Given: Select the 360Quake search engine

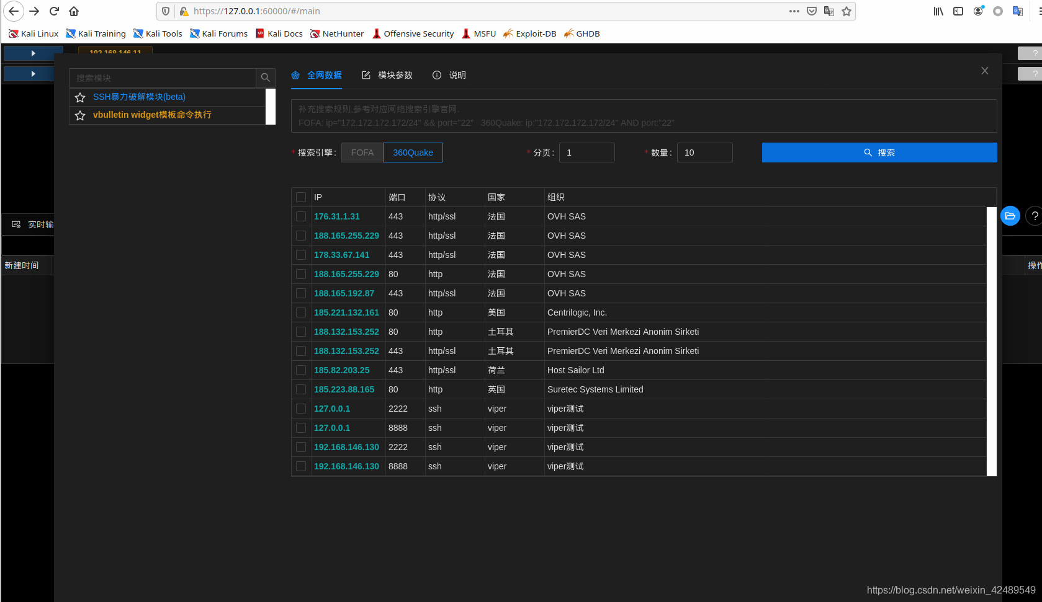Looking at the screenshot, I should (413, 153).
